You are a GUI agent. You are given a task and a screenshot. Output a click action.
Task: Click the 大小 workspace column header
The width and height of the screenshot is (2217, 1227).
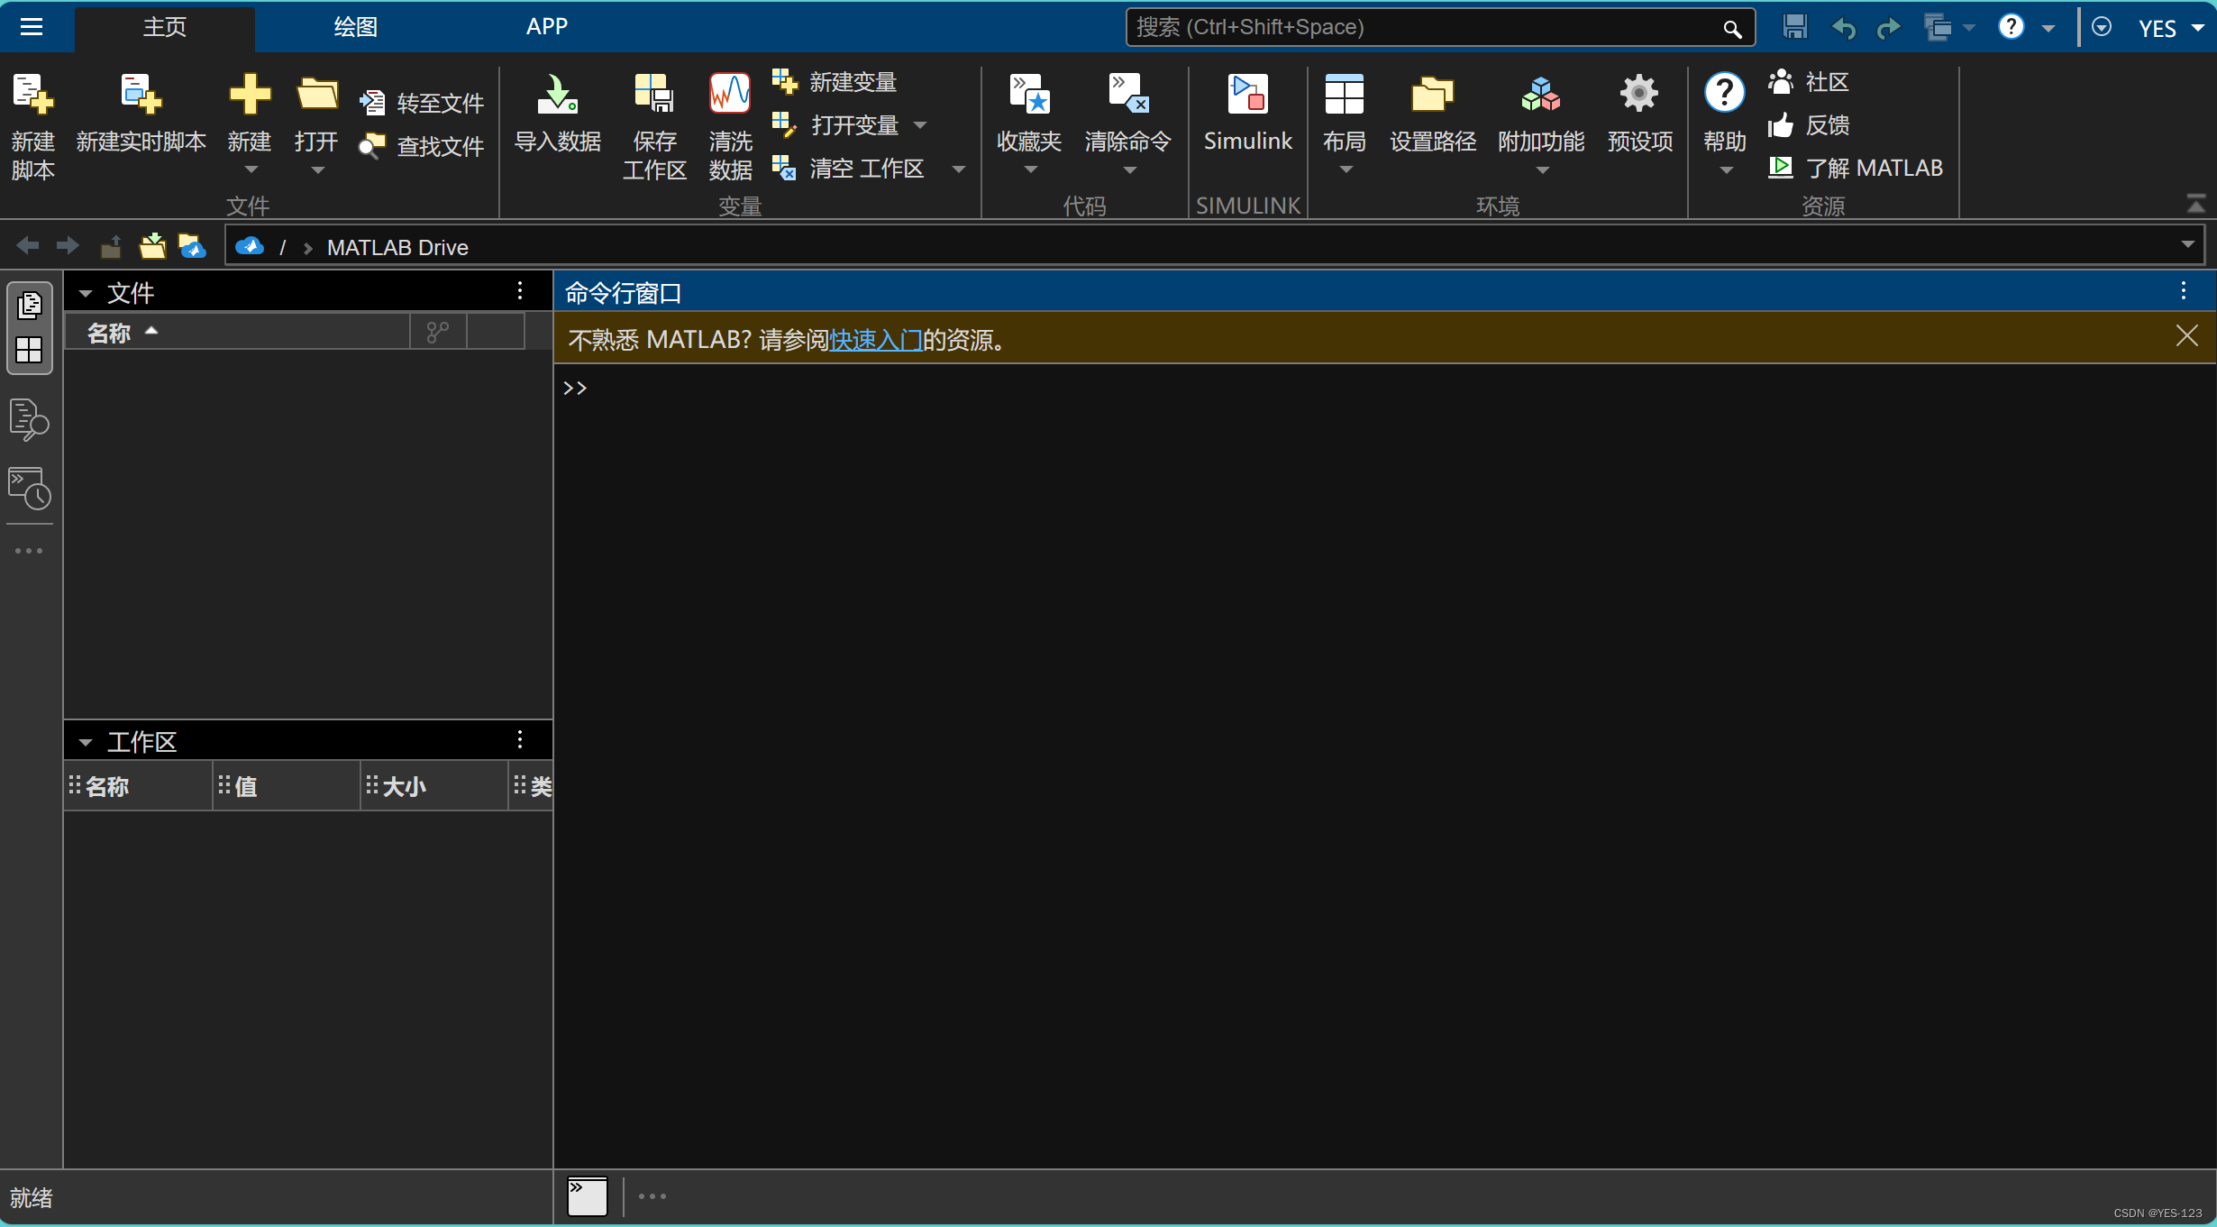coord(433,786)
